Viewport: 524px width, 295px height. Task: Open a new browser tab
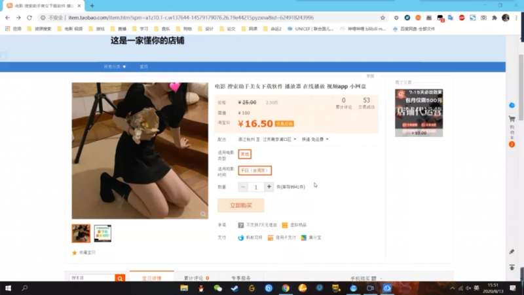click(x=92, y=6)
